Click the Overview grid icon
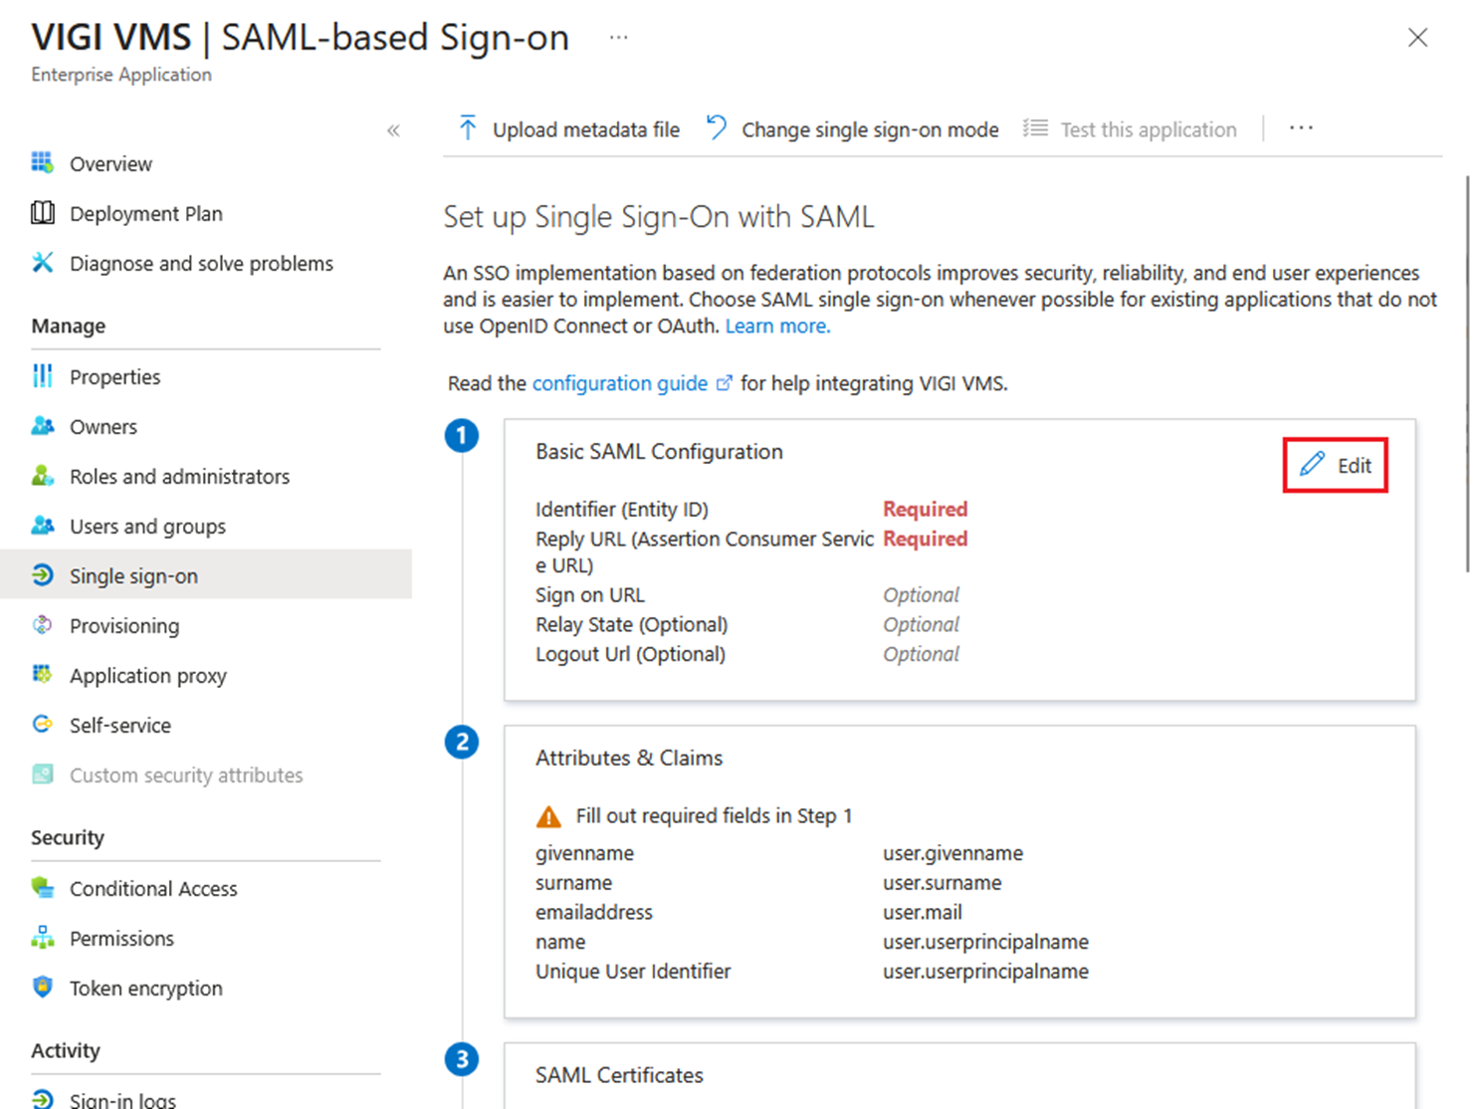The image size is (1474, 1109). point(42,162)
